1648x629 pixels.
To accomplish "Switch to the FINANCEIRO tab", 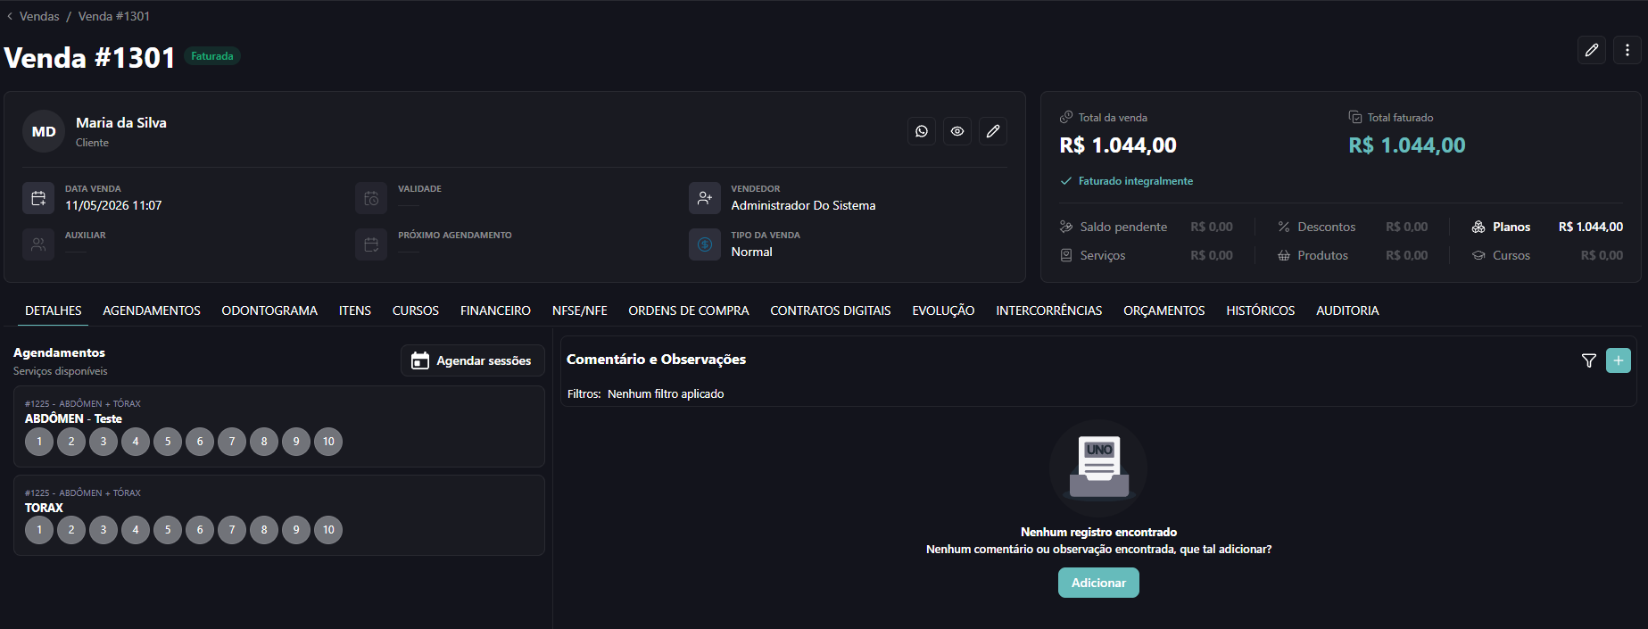I will coord(495,310).
